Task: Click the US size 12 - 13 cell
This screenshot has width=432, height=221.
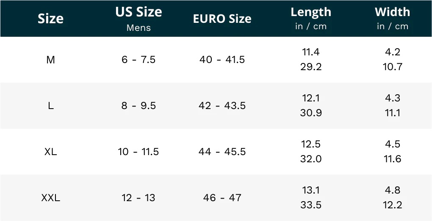Action: (x=138, y=197)
